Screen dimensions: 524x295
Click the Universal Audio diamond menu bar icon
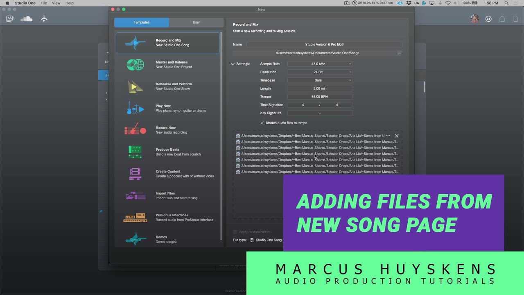[x=400, y=3]
